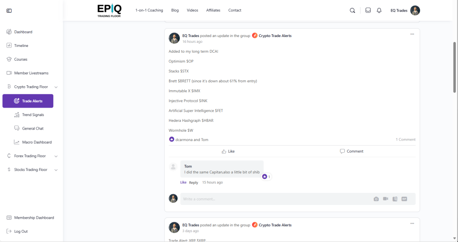The height and width of the screenshot is (242, 458).
Task: Attach a document in comment box
Action: pos(395,199)
